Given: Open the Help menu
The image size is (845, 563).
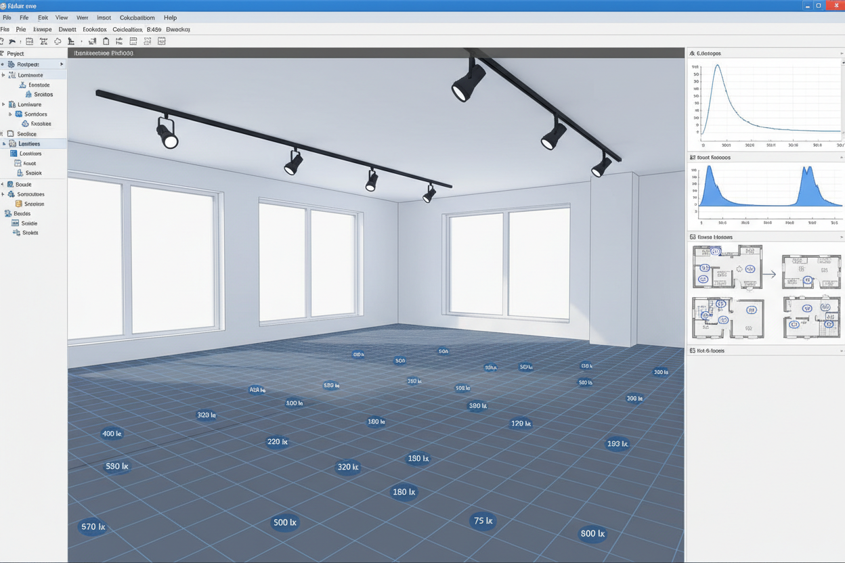Looking at the screenshot, I should tap(170, 18).
